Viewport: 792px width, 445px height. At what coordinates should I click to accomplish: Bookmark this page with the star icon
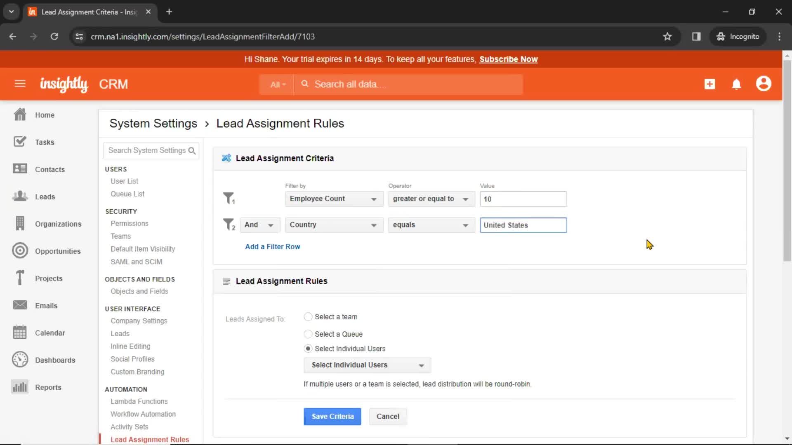tap(667, 36)
